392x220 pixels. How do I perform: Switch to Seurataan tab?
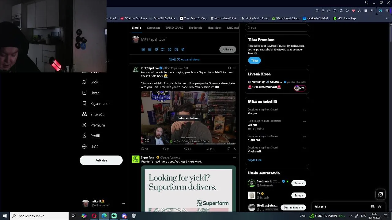click(x=153, y=28)
